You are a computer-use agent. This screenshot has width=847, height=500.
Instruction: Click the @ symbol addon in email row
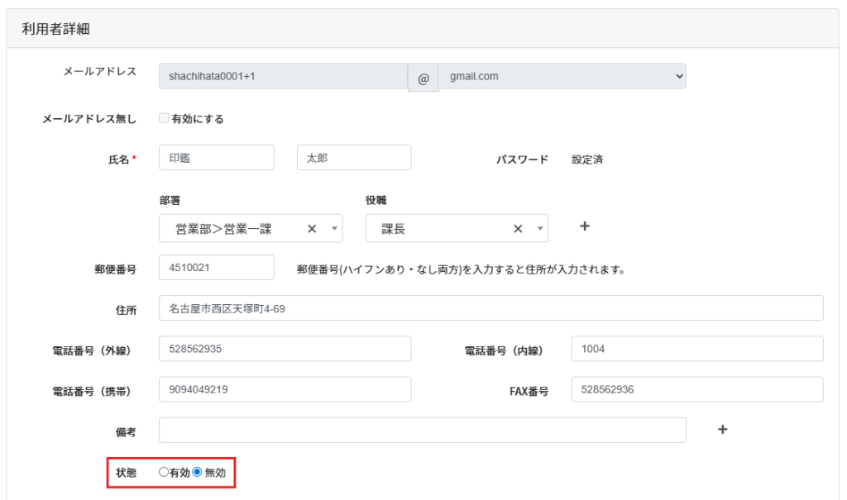(x=423, y=77)
